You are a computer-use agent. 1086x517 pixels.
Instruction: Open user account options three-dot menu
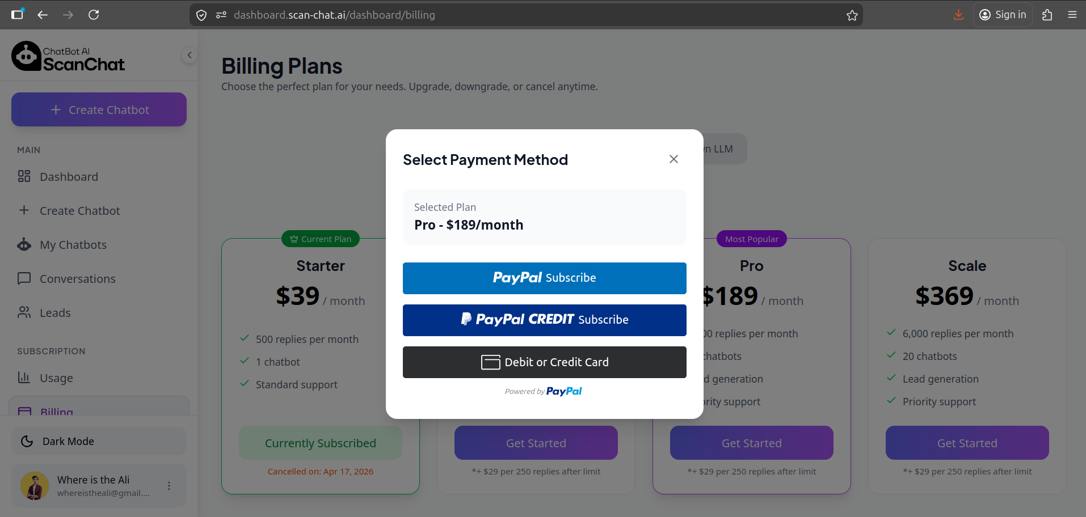click(169, 486)
